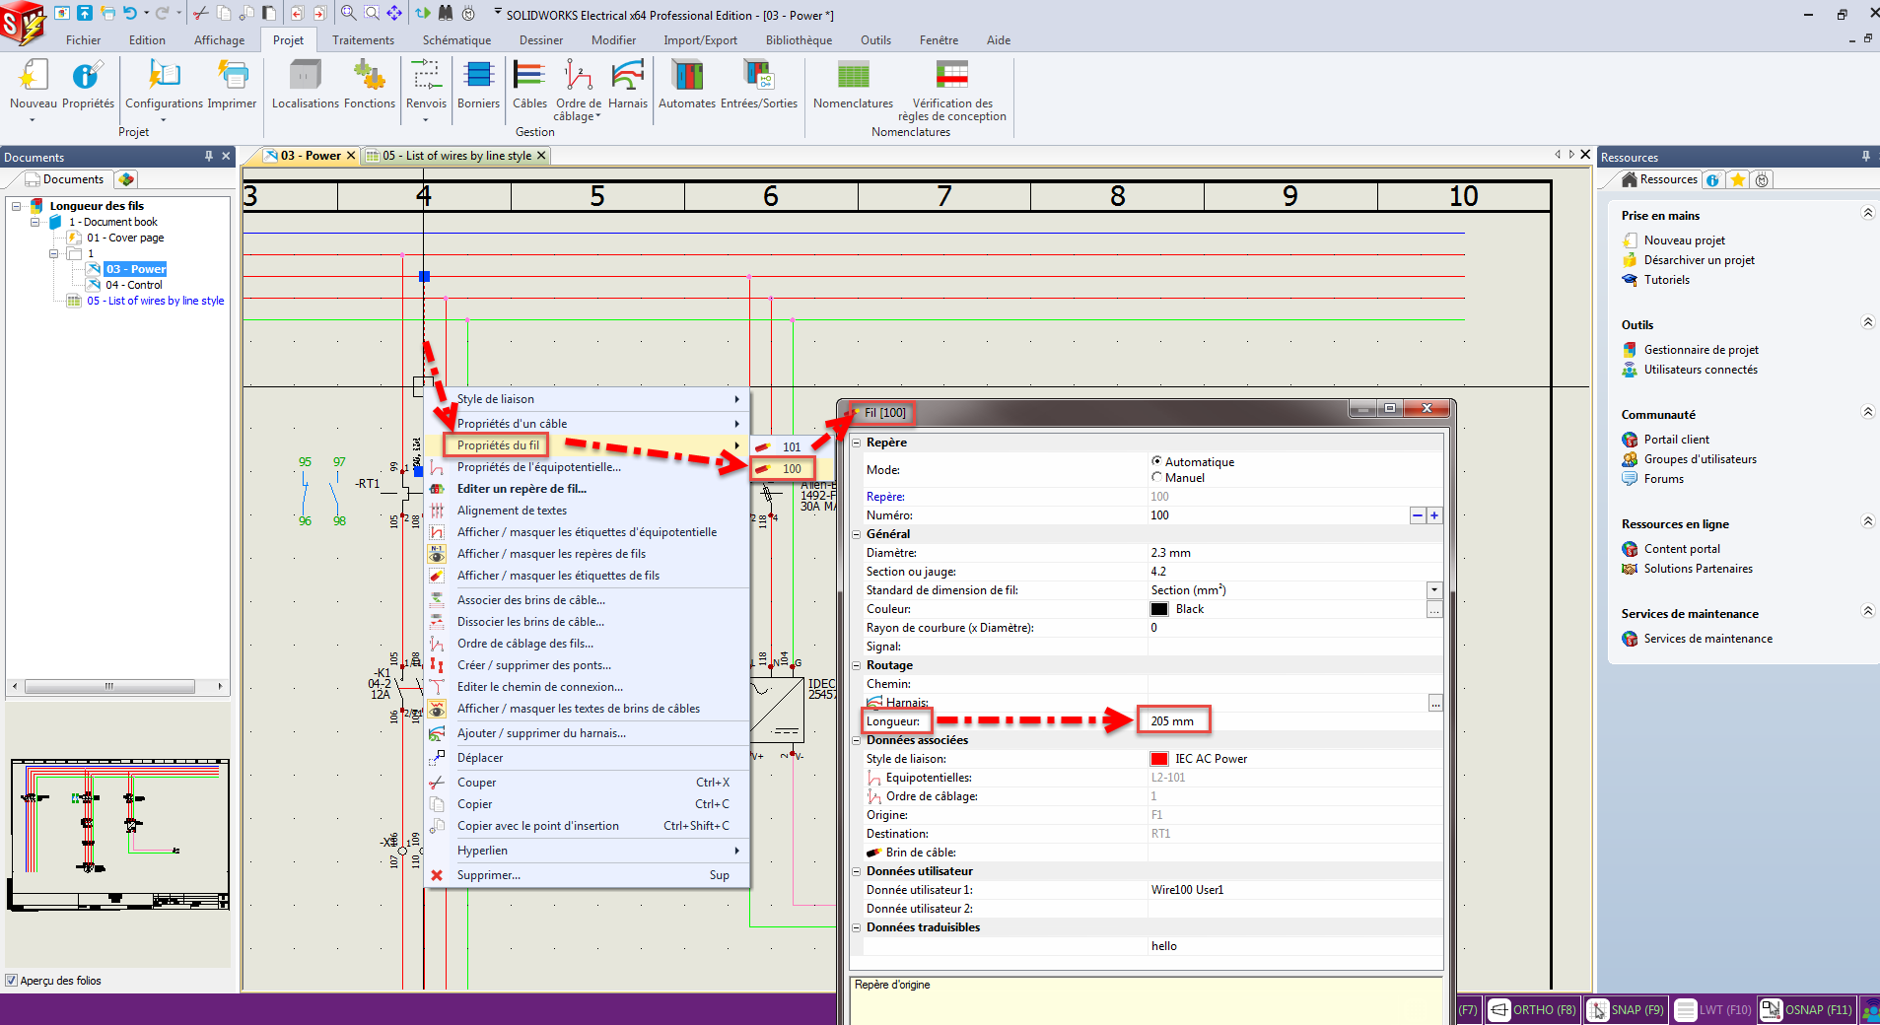Toggle ORTHO (F8) in status bar
1880x1025 pixels.
coord(1532,1010)
